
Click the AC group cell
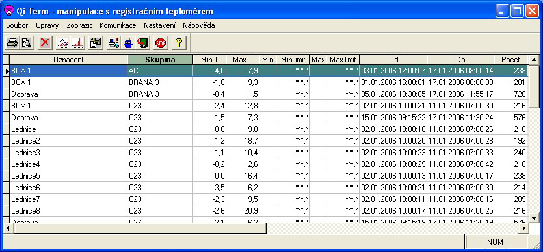(160, 71)
